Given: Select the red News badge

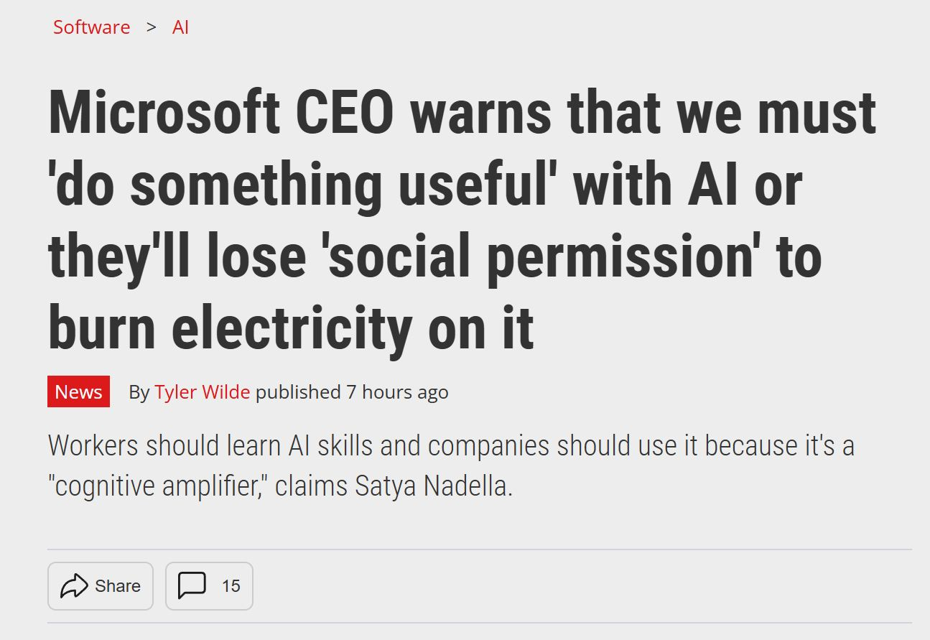Looking at the screenshot, I should tap(78, 391).
